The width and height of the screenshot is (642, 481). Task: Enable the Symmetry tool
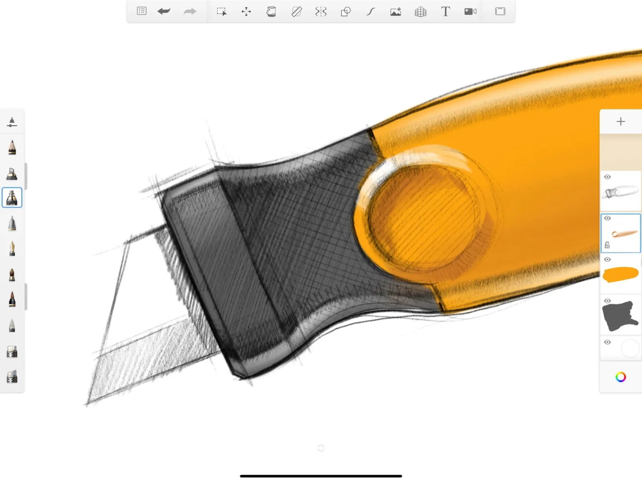[x=321, y=12]
